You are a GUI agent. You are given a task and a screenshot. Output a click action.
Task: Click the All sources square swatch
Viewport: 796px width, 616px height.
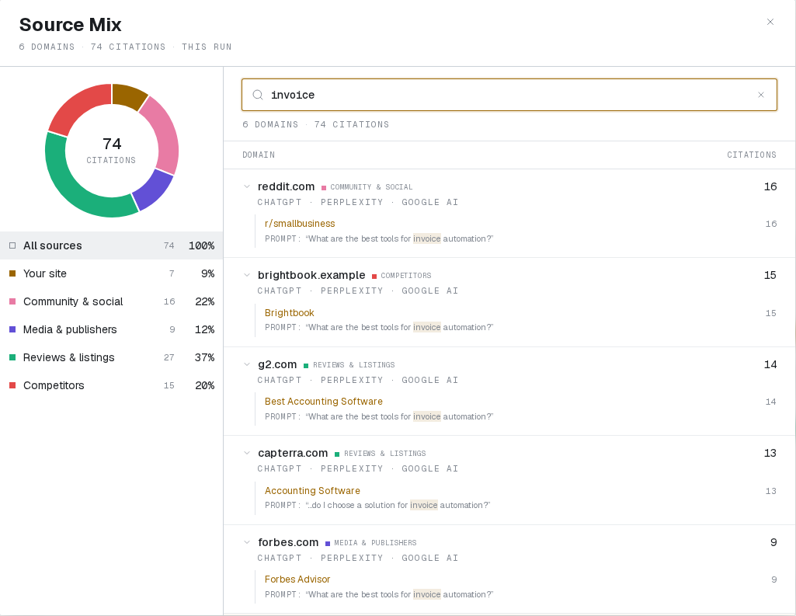click(x=12, y=245)
